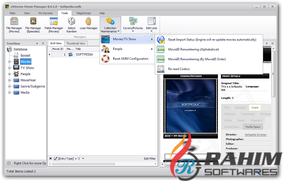Viewport: 283px width, 181px height.
Task: Expand the TV Show tree node
Action: click(9, 68)
